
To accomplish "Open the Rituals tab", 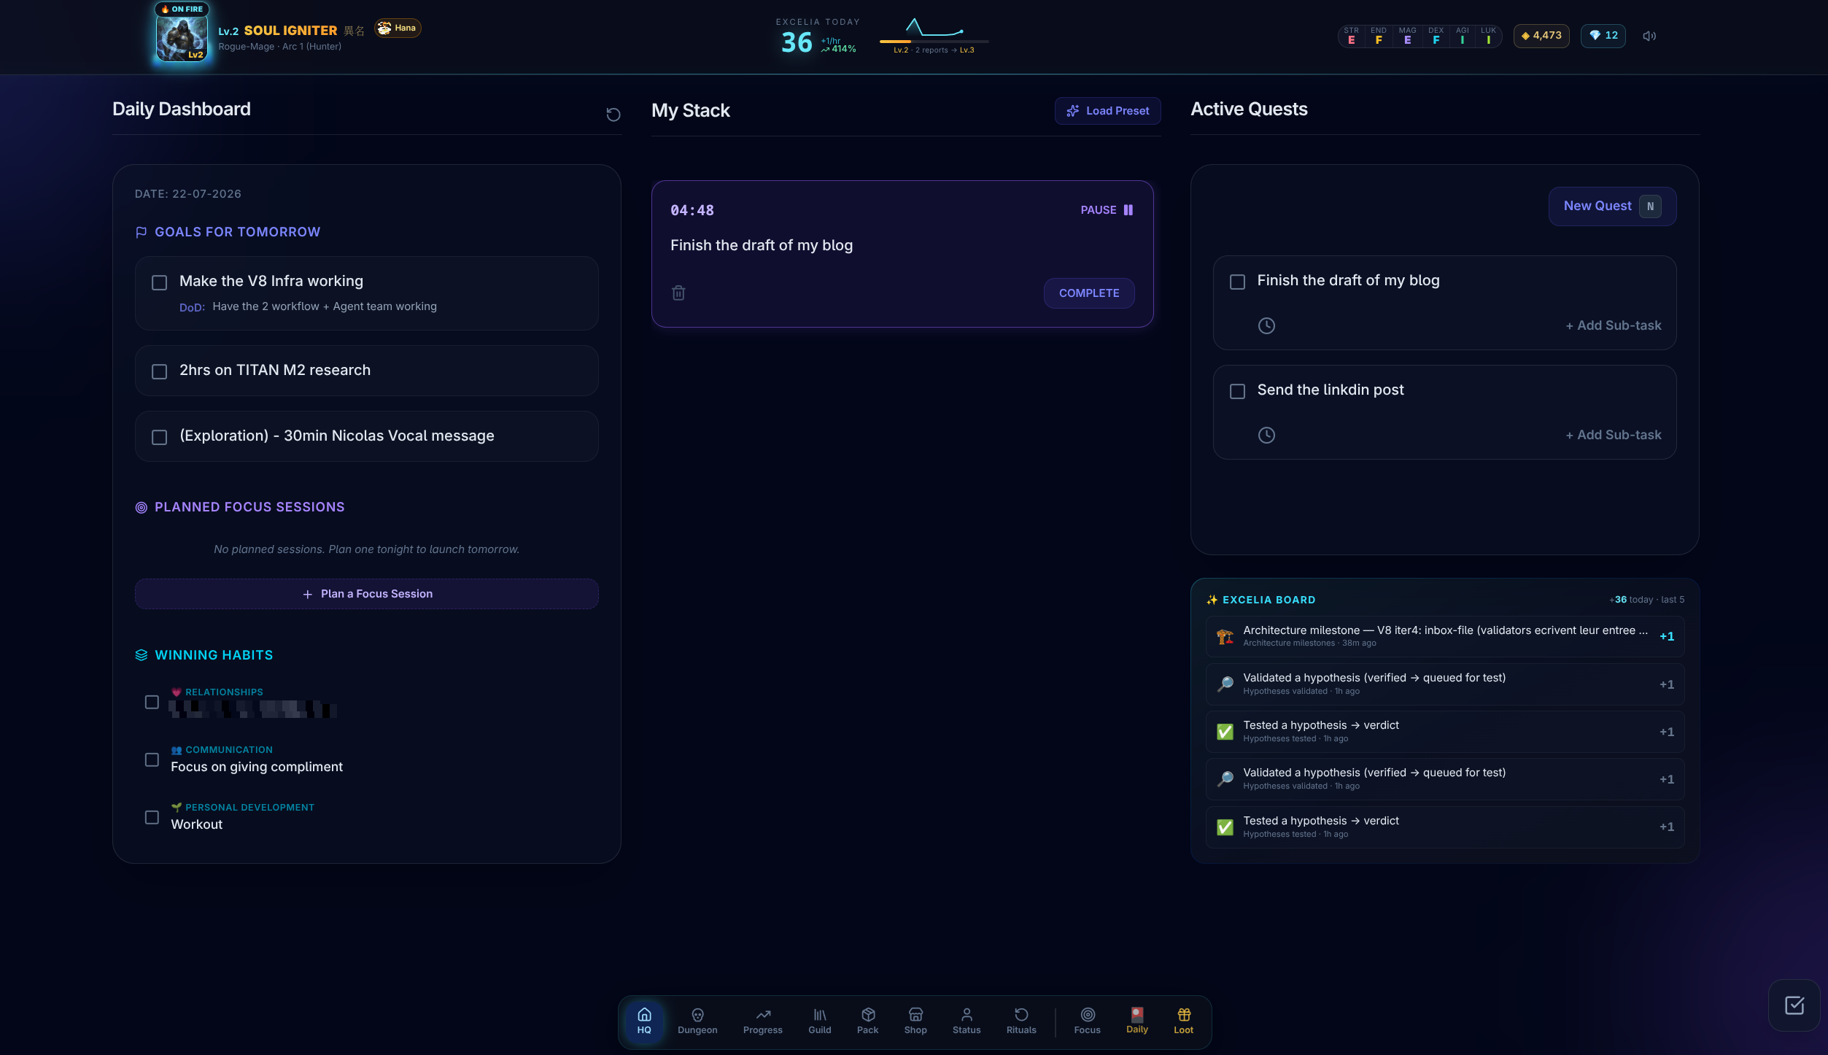I will 1021,1021.
